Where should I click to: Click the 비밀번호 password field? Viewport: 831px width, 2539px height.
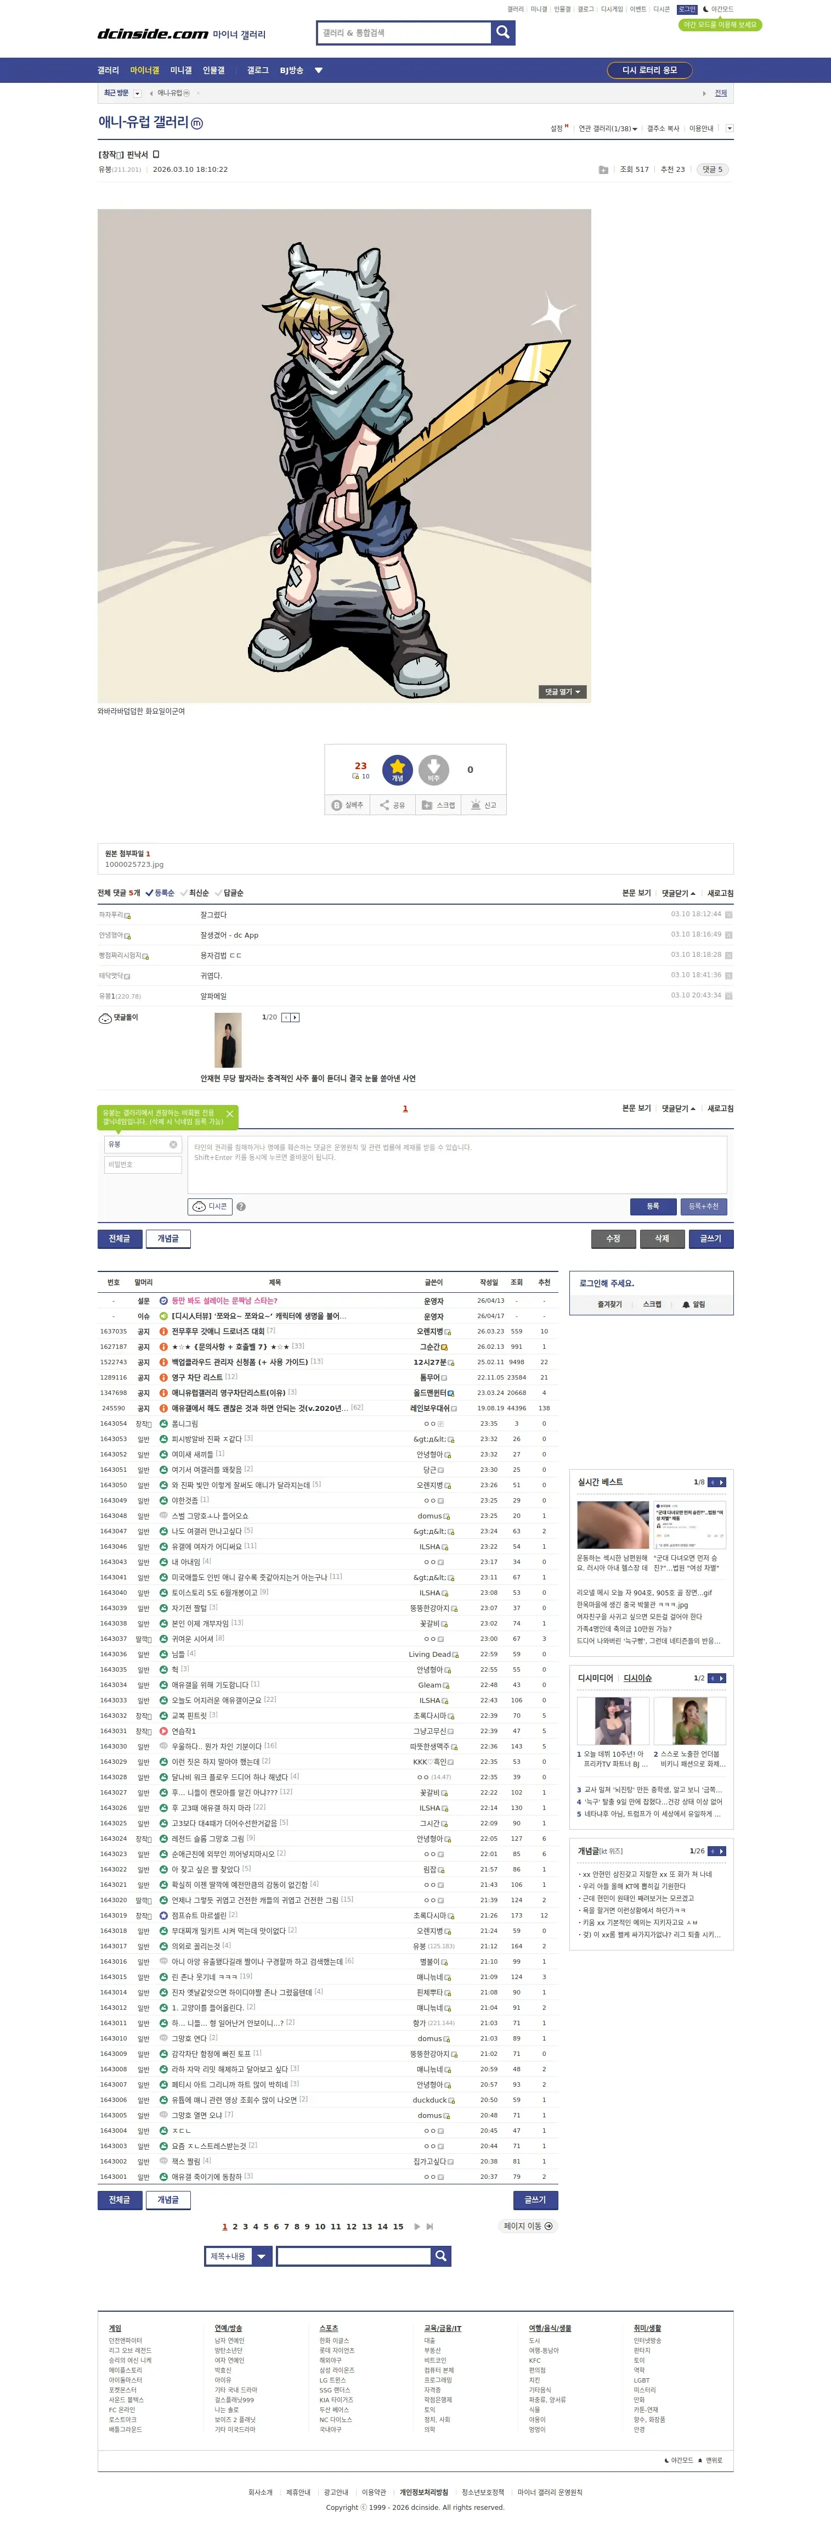(144, 1165)
